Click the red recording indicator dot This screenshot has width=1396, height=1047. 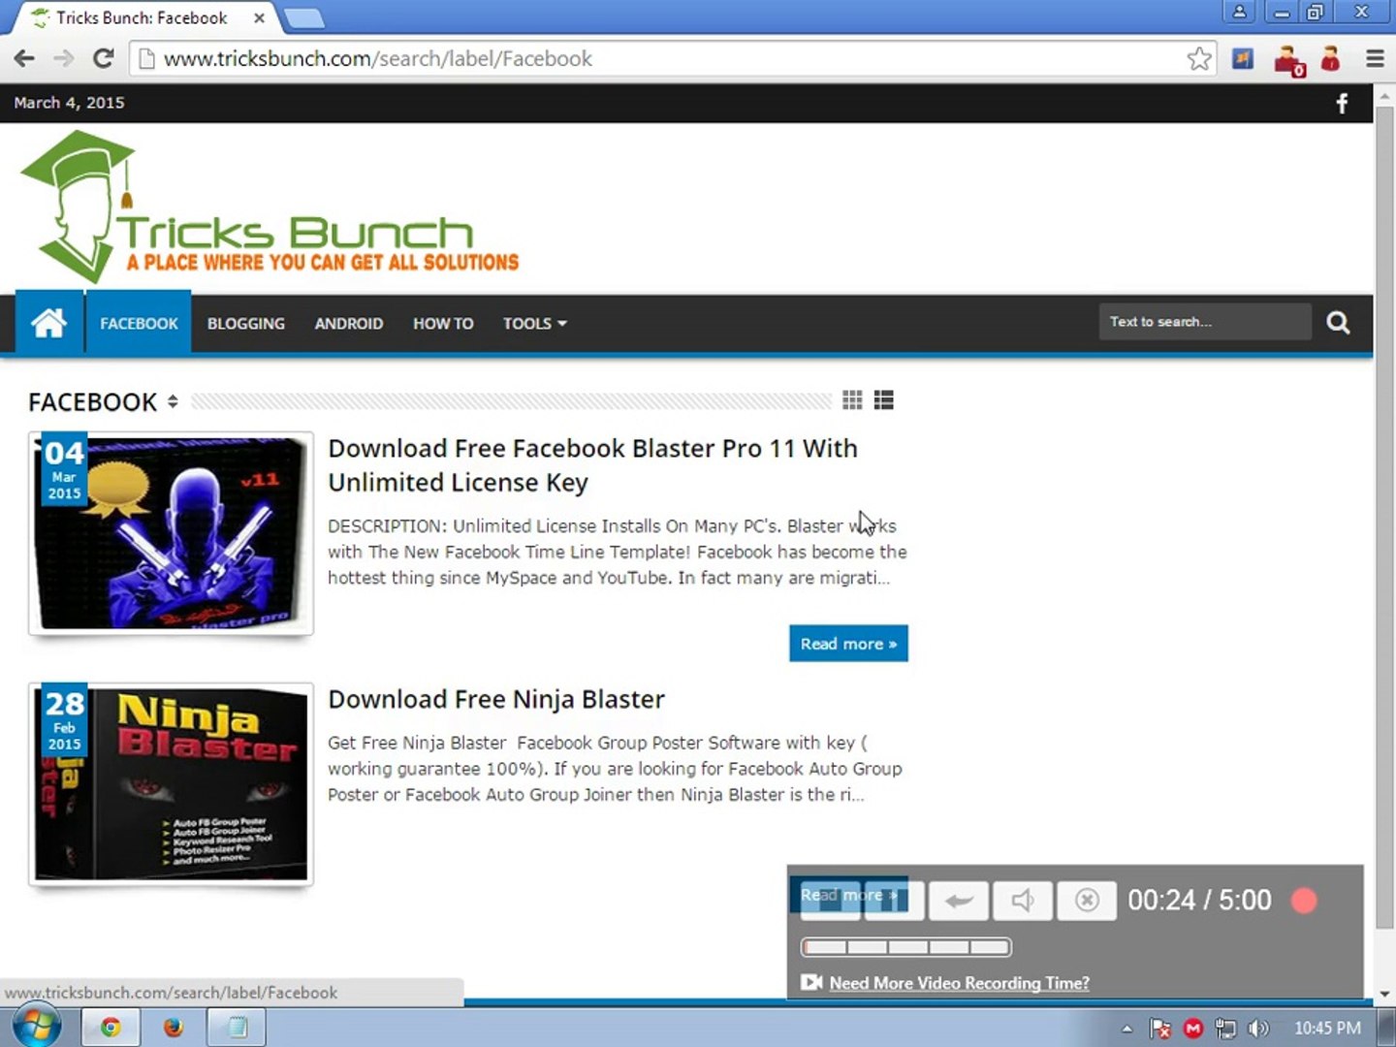click(1304, 901)
